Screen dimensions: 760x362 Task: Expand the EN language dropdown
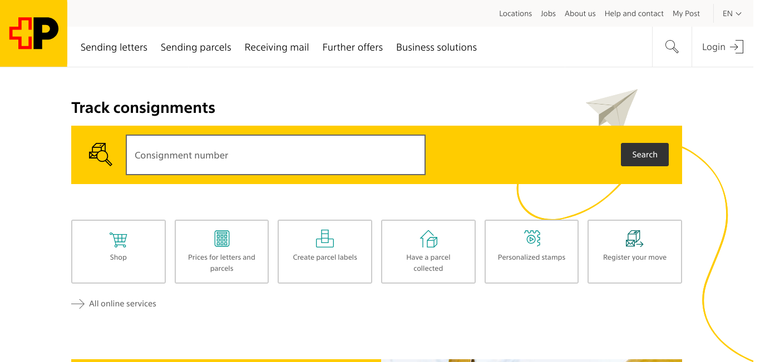[x=732, y=13]
